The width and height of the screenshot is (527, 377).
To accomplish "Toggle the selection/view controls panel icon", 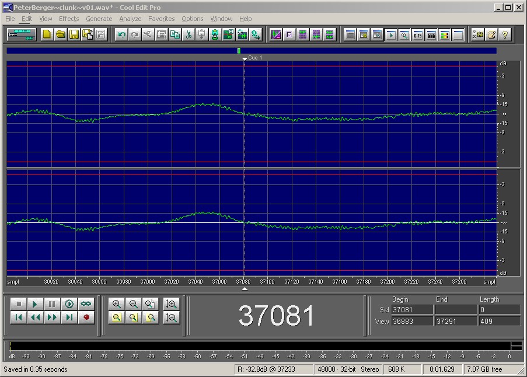I will coord(431,34).
